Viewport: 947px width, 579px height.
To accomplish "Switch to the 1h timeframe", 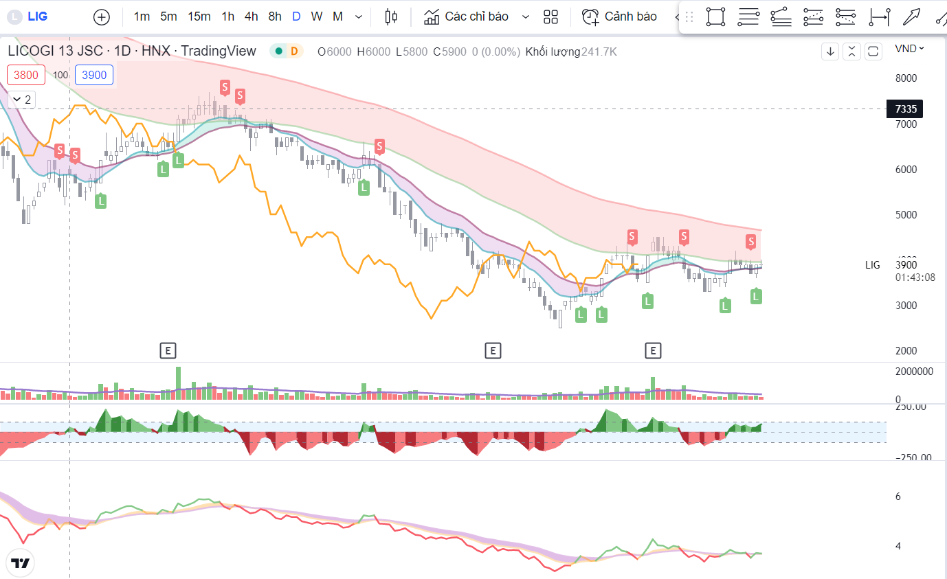I will tap(228, 16).
